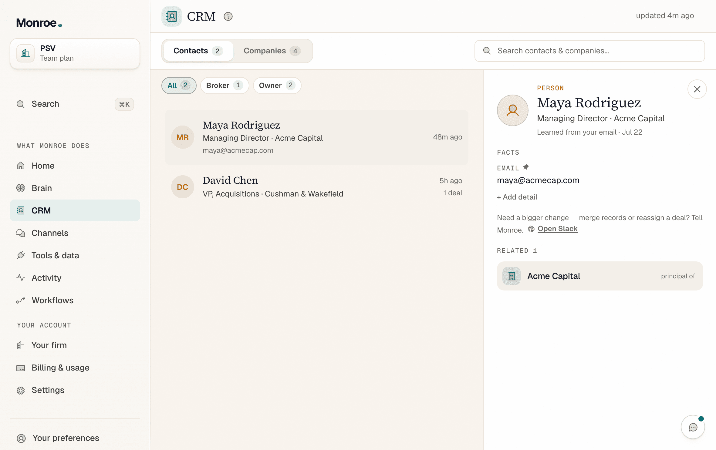Click the magnifier icon in contacts search
This screenshot has height=450, width=716.
(x=487, y=51)
